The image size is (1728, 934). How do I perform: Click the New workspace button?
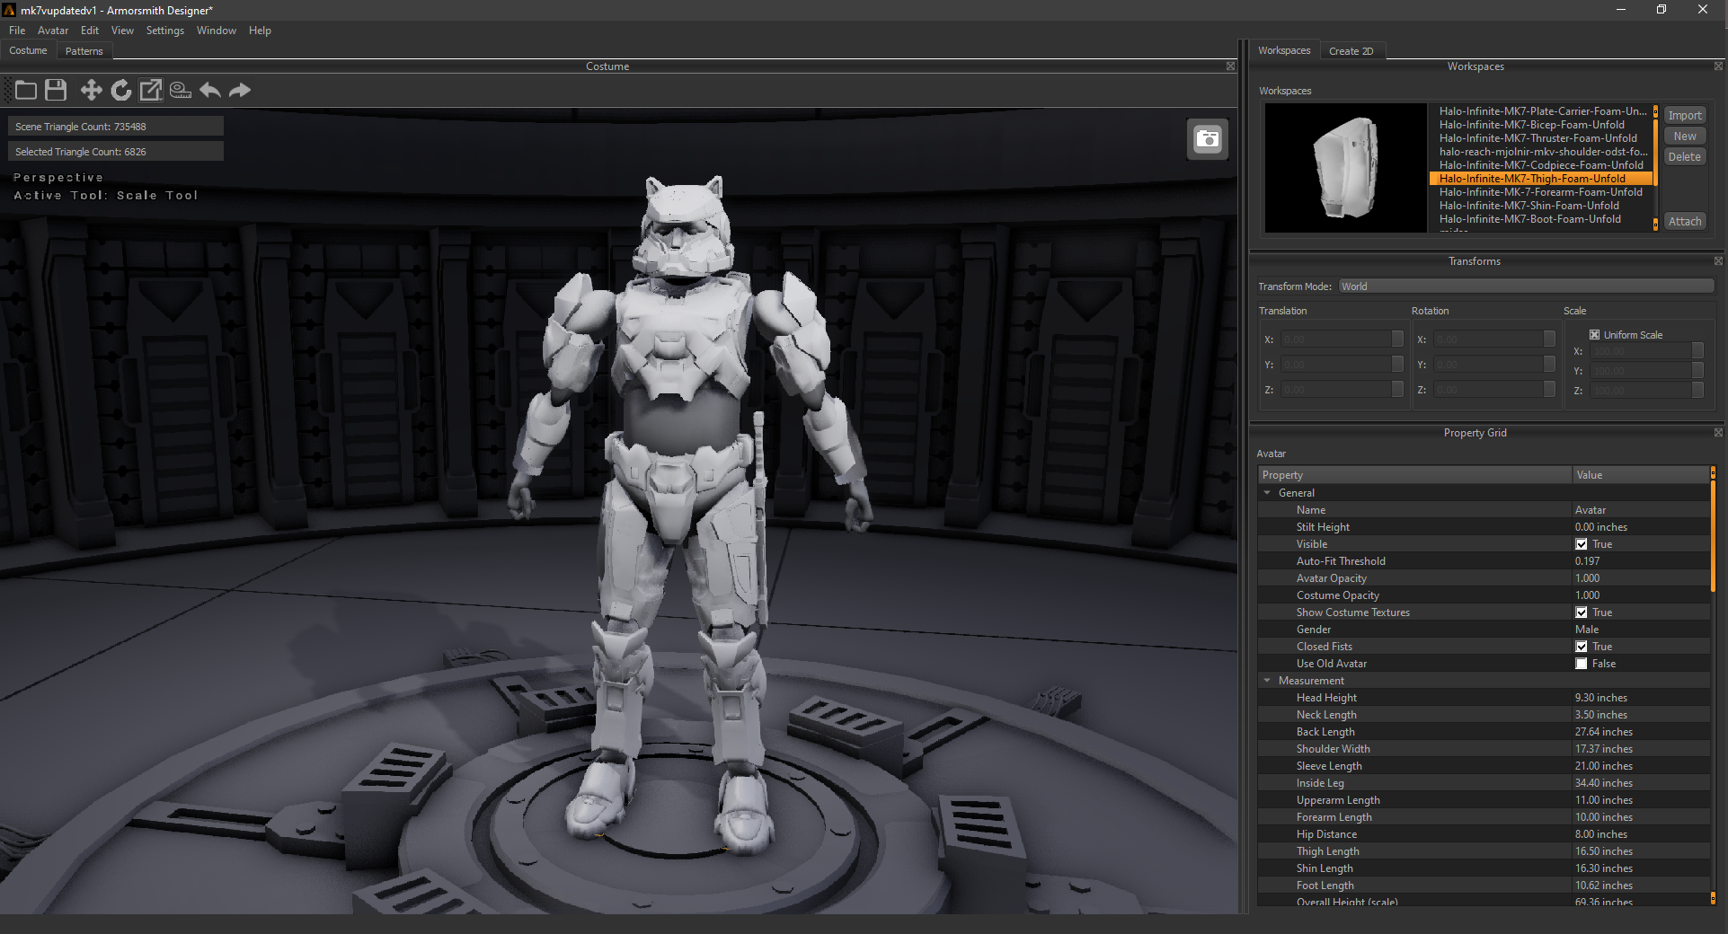[1685, 137]
